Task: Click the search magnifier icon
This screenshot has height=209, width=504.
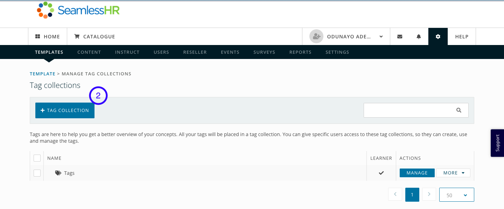Action: tap(459, 110)
